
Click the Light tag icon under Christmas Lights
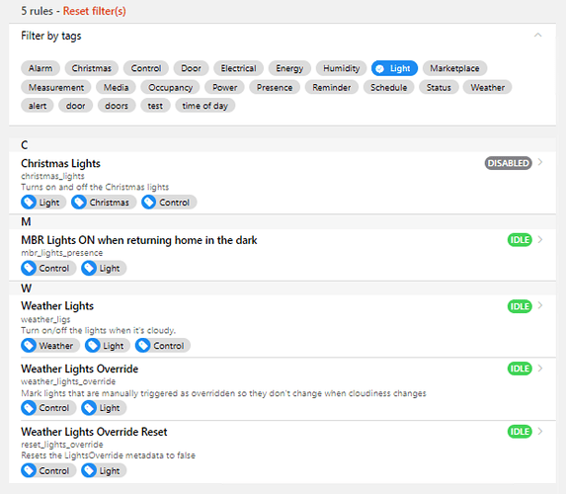pyautogui.click(x=29, y=203)
